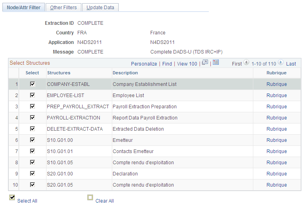Open Rubrique for DELETE-EXTRACT-DATA
This screenshot has height=205, width=305.
(277, 129)
